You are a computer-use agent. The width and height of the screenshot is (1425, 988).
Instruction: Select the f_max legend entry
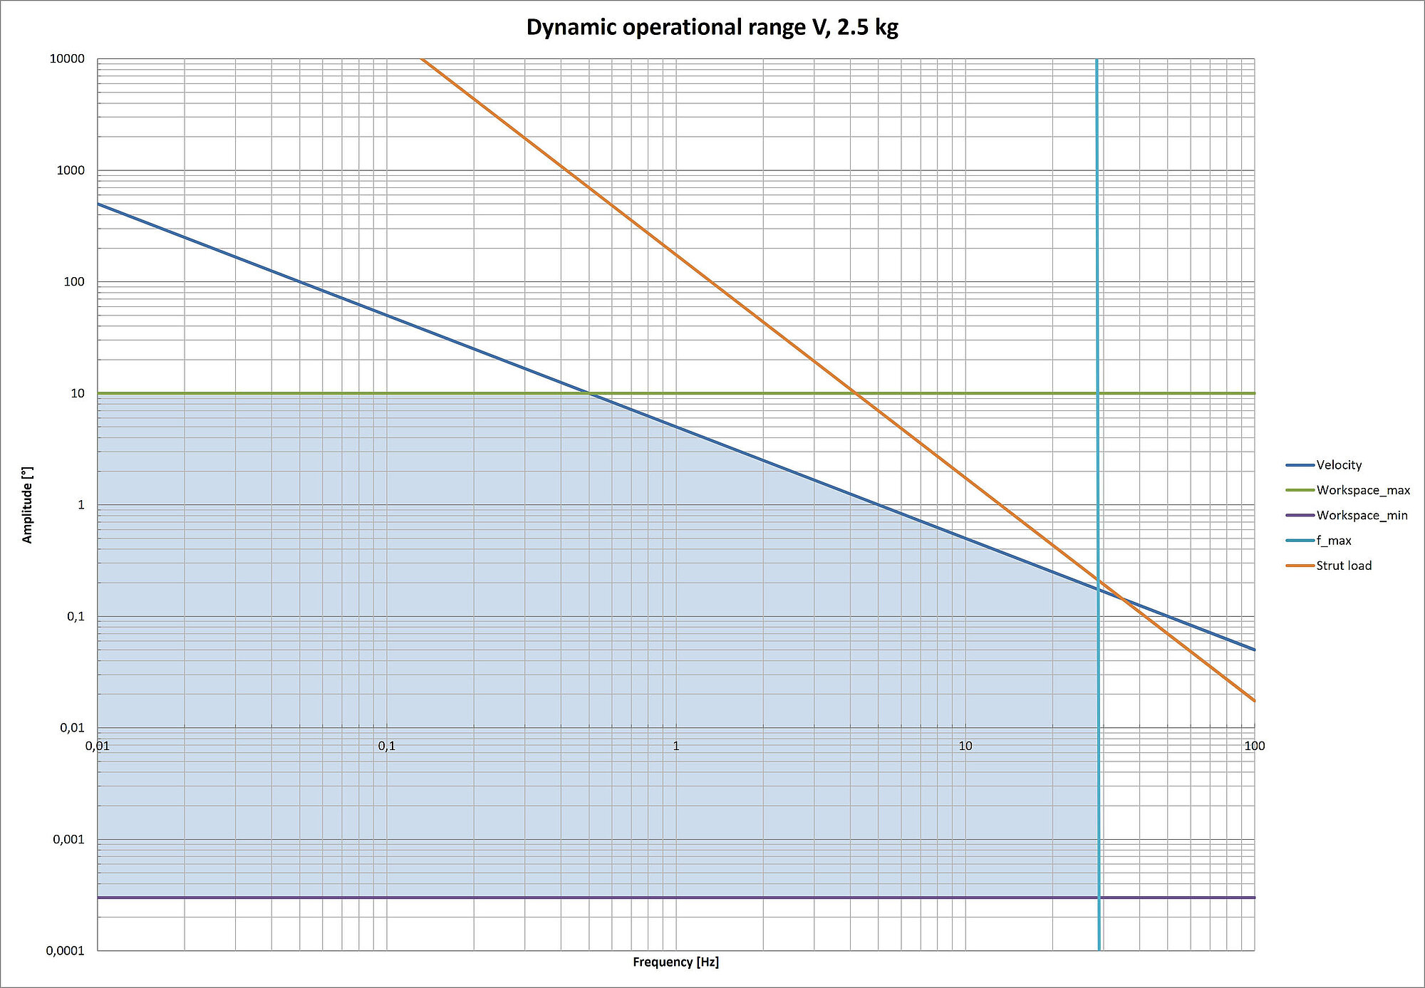pos(1333,541)
